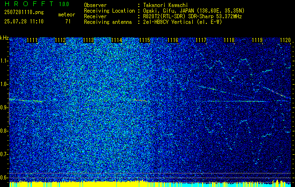Click the 1113 time marker
This screenshot has width=295, height=187.
click(x=89, y=40)
